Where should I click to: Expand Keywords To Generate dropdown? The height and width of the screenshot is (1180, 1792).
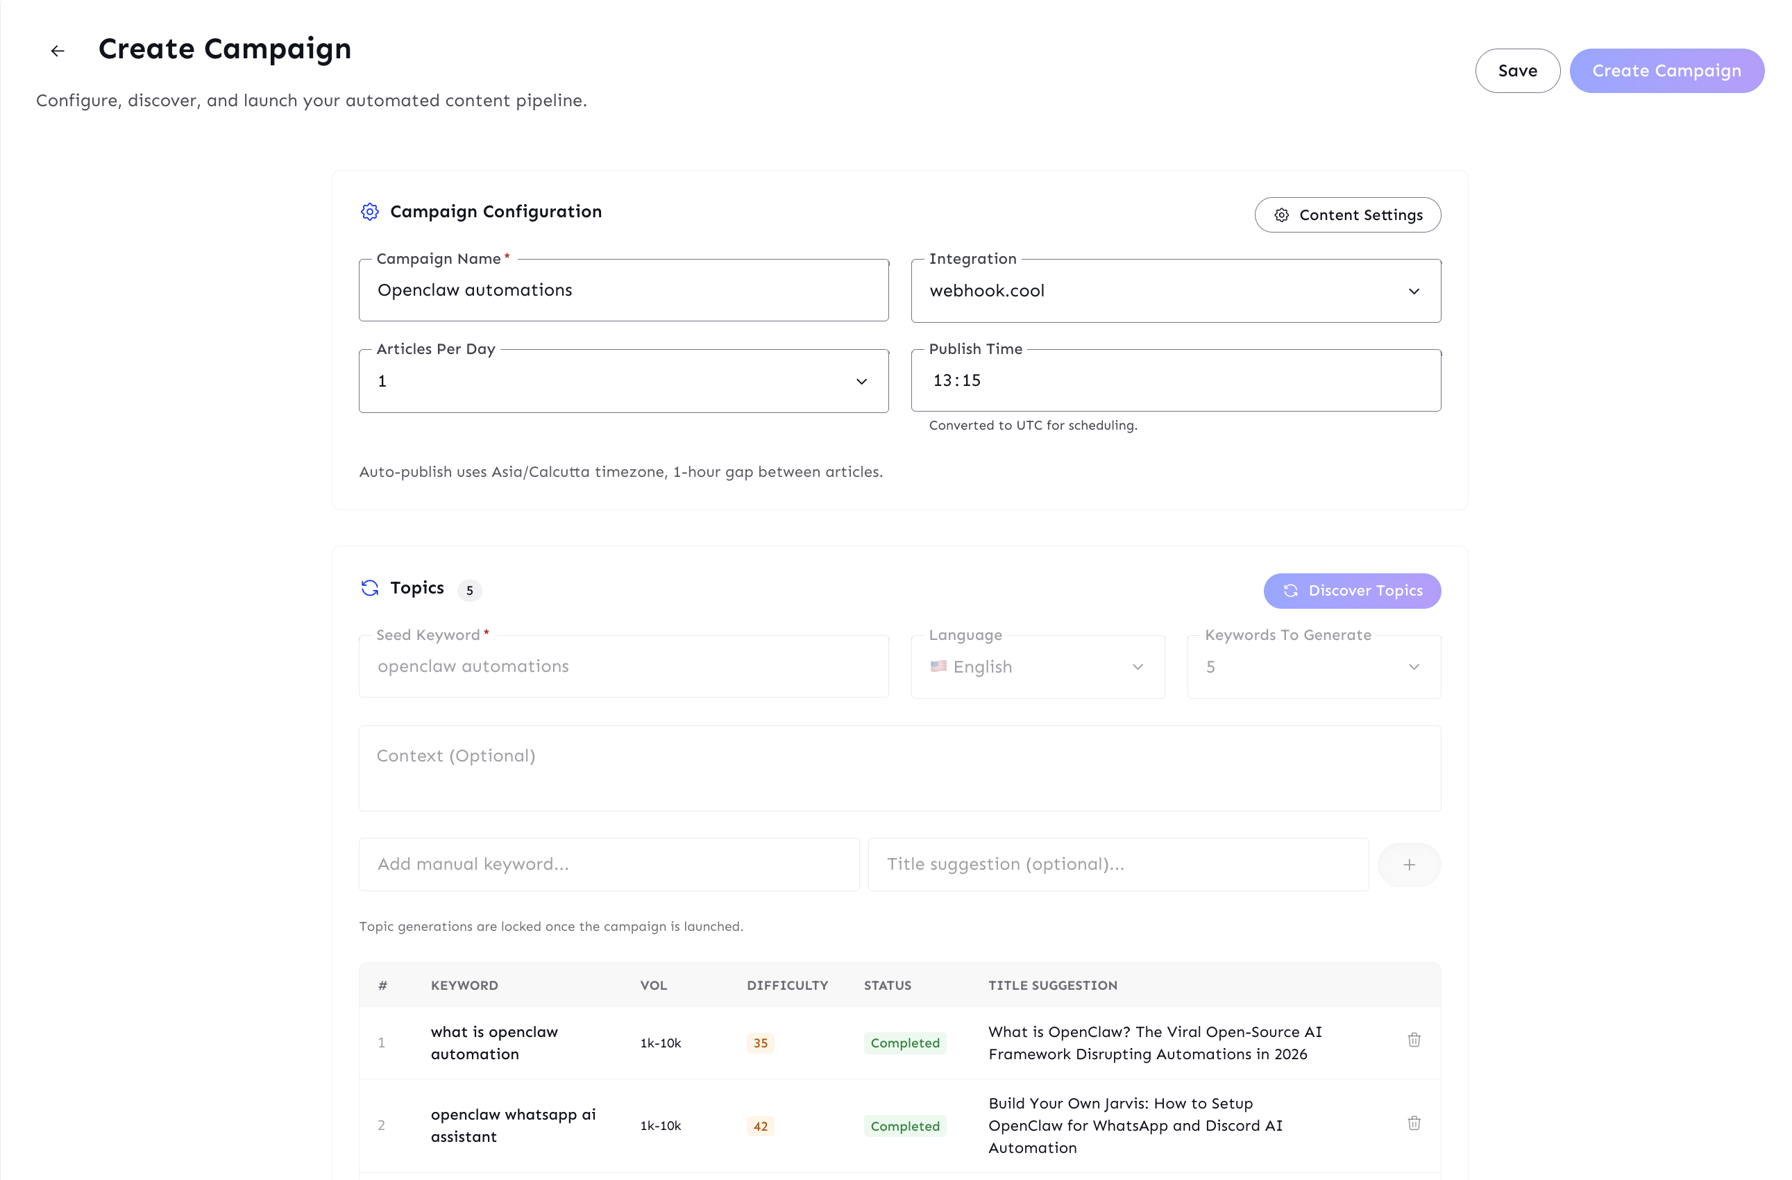1313,667
